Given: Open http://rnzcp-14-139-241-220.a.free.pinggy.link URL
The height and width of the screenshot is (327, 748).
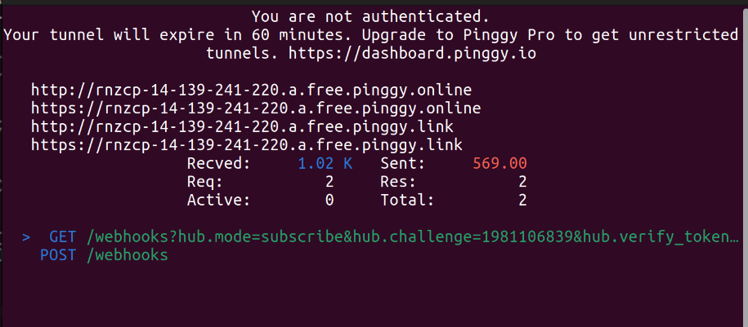Looking at the screenshot, I should pyautogui.click(x=242, y=126).
